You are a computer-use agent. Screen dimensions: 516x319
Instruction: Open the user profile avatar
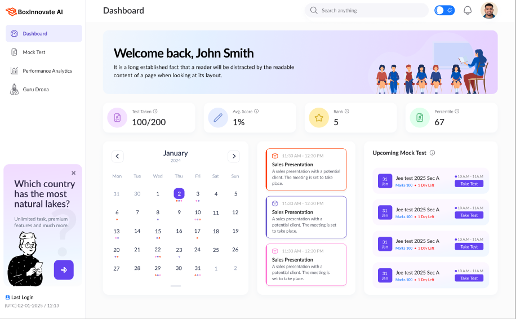click(489, 10)
